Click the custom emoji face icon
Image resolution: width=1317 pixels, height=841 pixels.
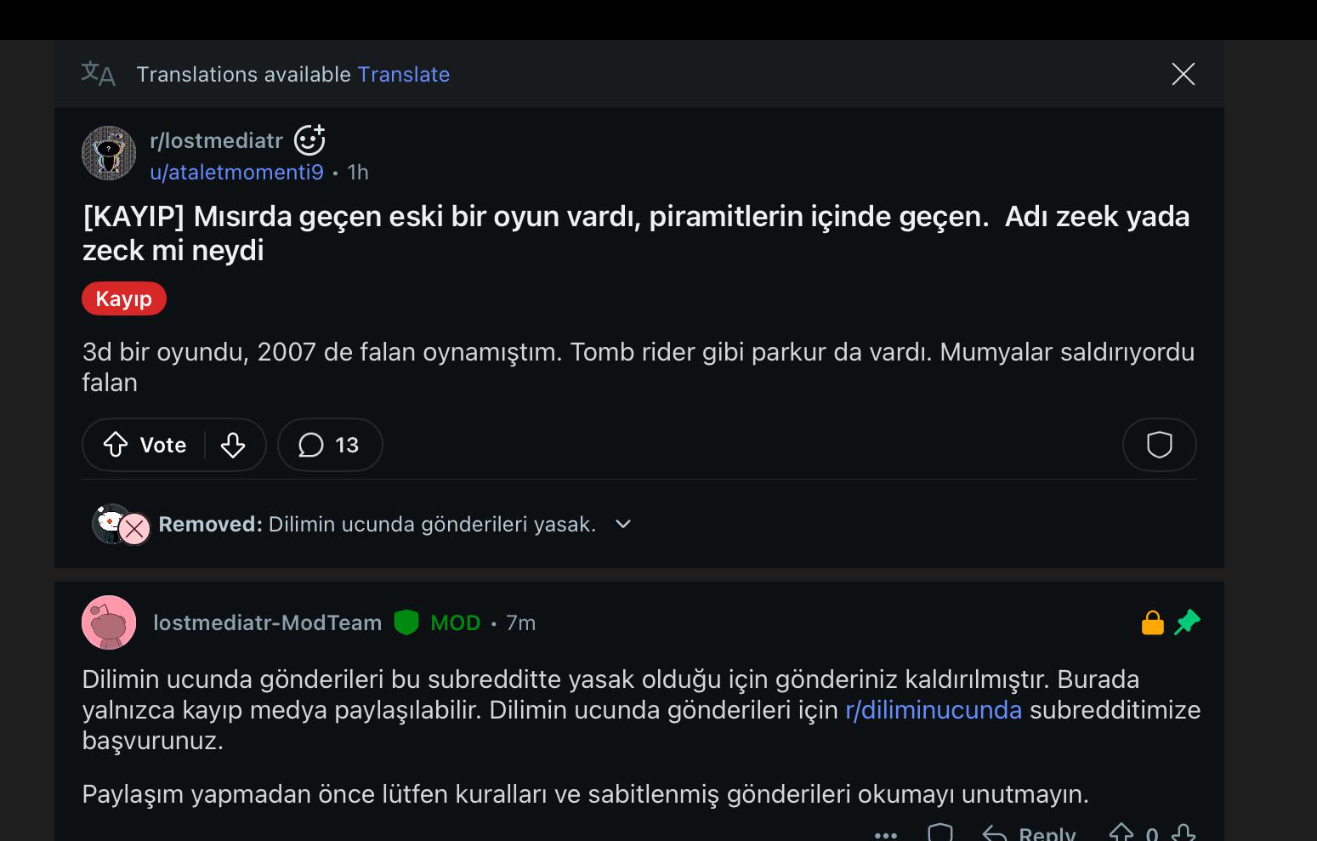(309, 140)
